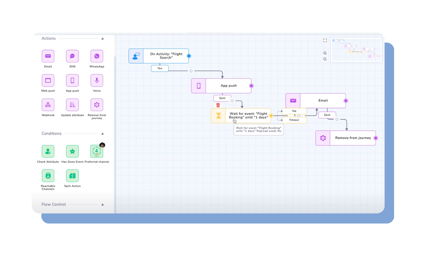The image size is (426, 256).
Task: Choose the WhatsApp action icon
Action: click(x=97, y=56)
